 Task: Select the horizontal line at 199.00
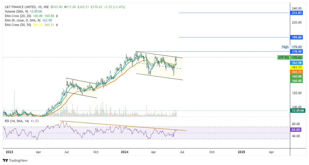click(234, 37)
